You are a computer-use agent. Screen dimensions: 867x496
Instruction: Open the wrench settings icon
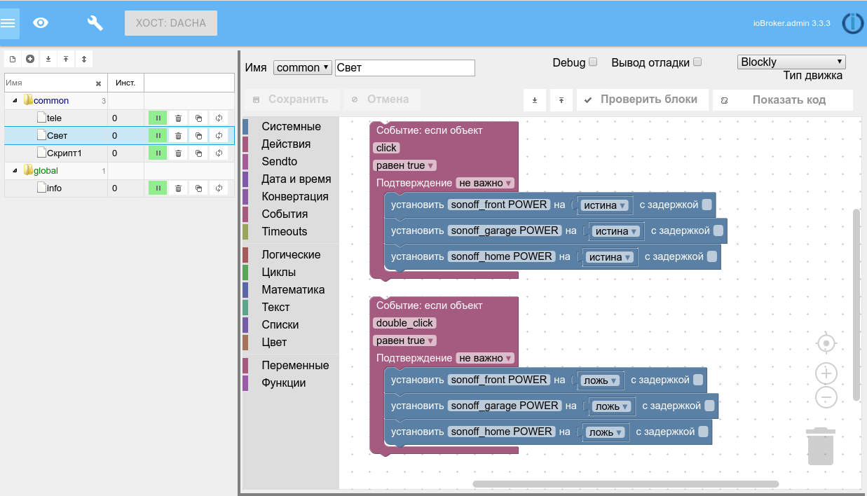95,23
